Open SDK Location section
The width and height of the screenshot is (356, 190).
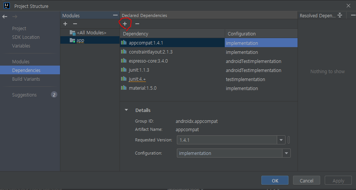(26, 37)
